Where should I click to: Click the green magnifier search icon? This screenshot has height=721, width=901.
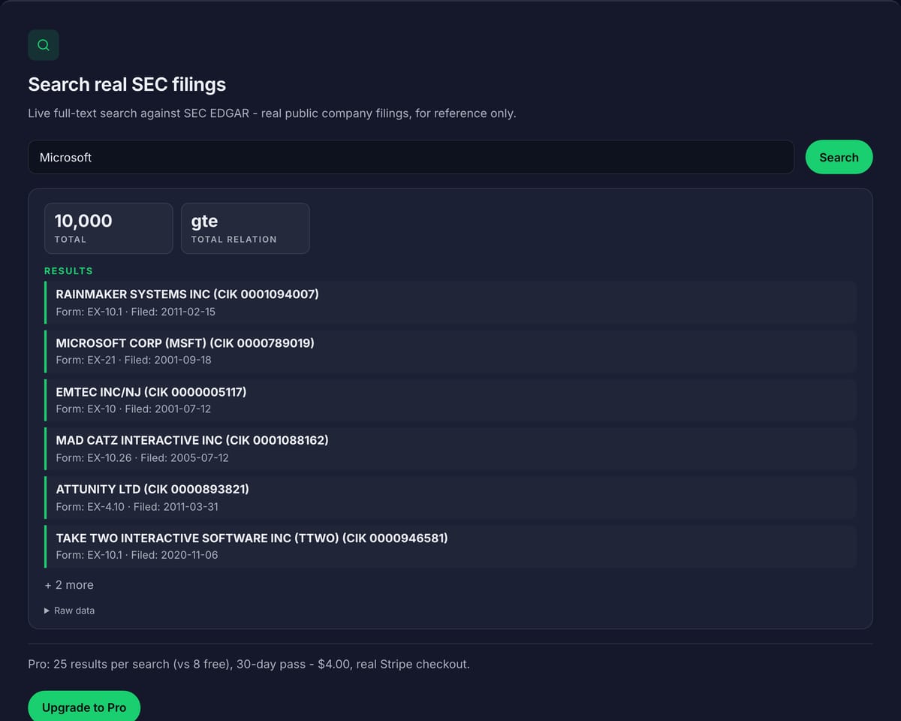click(44, 45)
